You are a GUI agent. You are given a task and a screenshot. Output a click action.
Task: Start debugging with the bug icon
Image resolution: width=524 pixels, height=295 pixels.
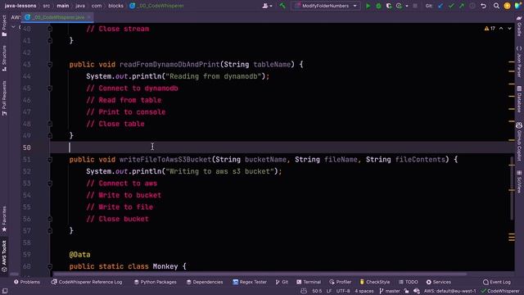[378, 6]
